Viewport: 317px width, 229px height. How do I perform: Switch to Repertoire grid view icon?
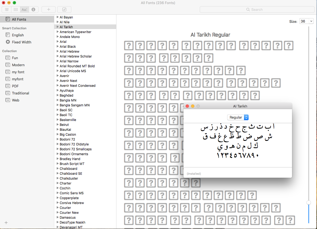click(15, 9)
